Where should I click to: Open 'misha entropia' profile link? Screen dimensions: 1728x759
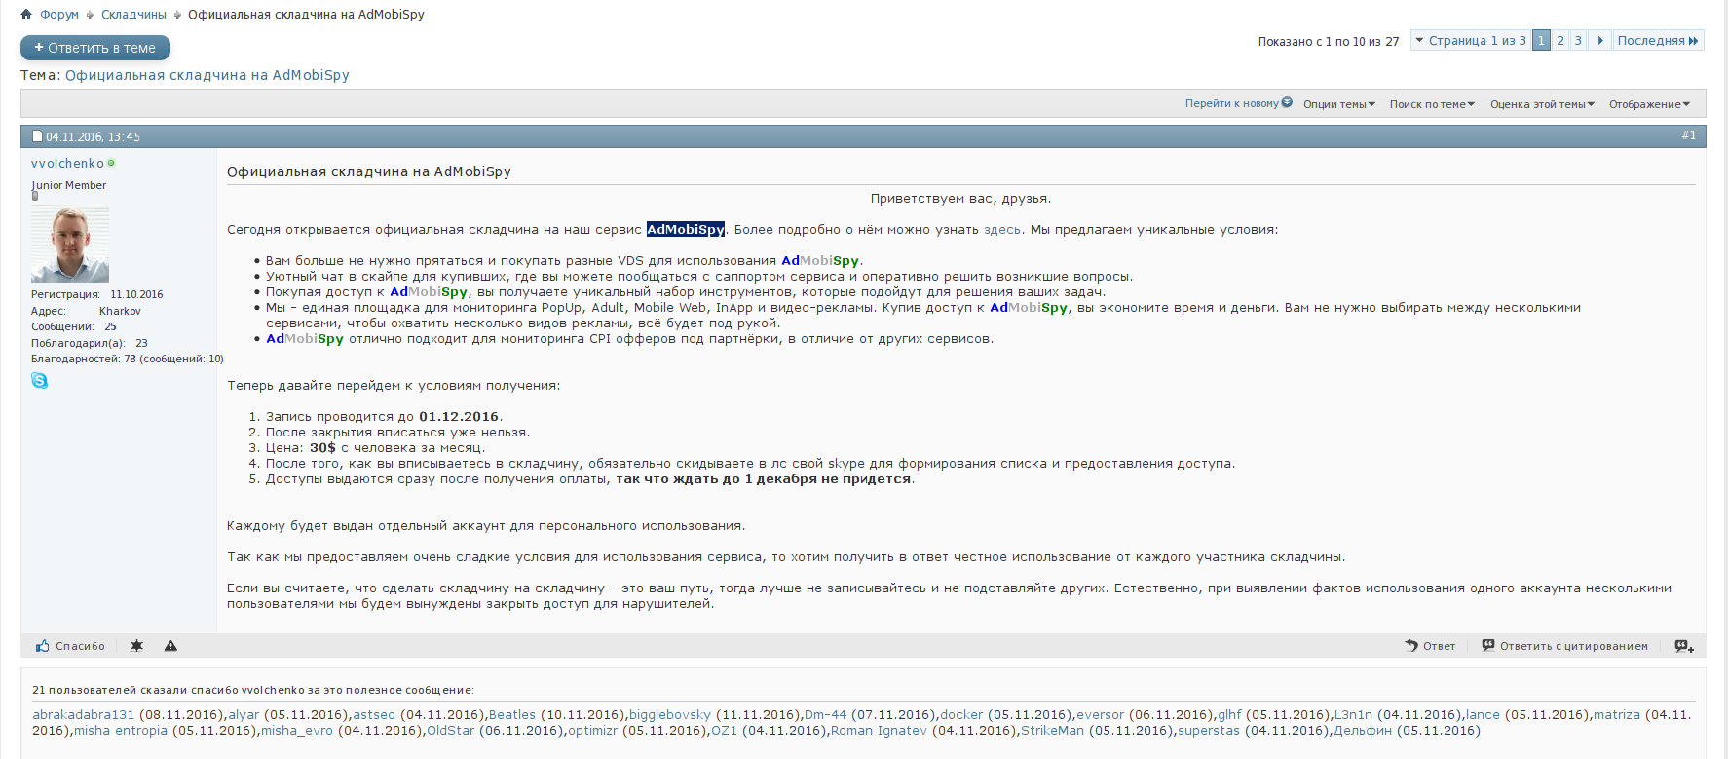pyautogui.click(x=121, y=730)
